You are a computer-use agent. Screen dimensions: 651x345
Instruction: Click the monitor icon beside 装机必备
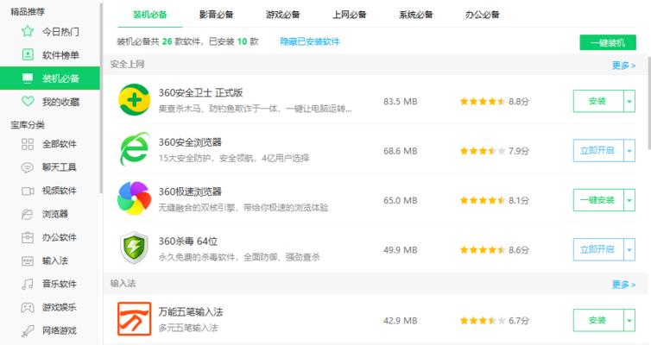[28, 78]
